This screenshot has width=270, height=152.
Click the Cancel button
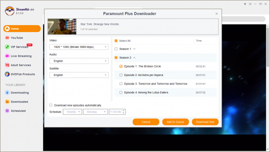pos(146,122)
